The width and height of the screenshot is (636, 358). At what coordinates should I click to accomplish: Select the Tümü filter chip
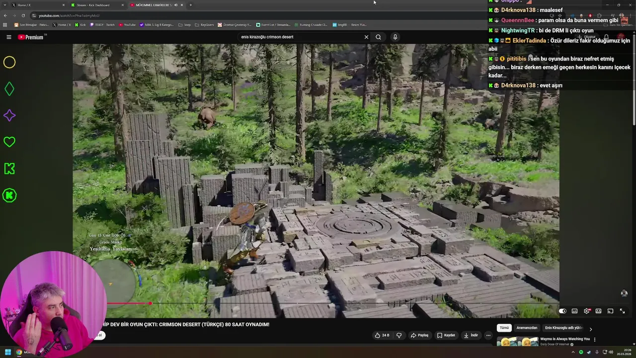(504, 328)
